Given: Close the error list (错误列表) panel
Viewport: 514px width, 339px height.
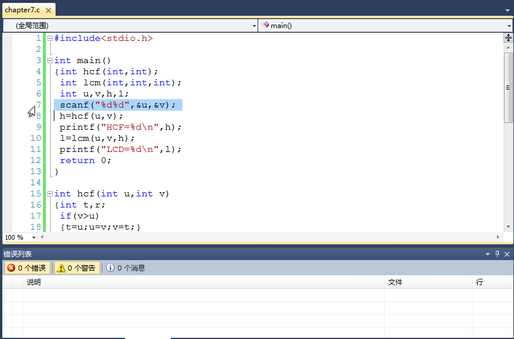Looking at the screenshot, I should (x=507, y=254).
